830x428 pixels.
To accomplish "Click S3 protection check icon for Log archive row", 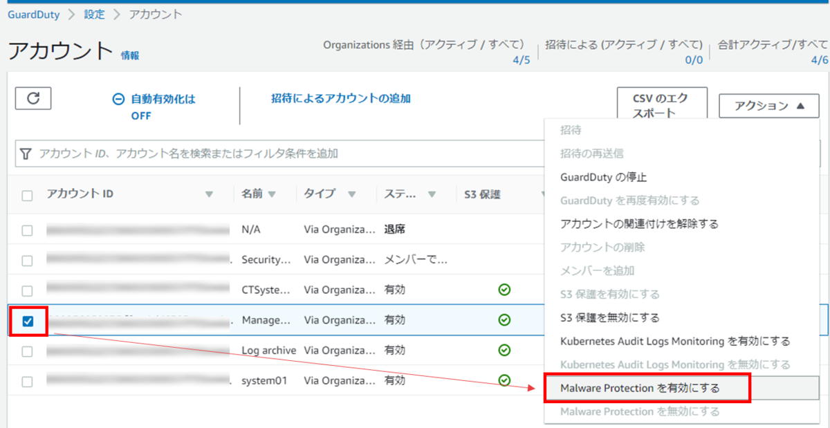I will [x=504, y=351].
